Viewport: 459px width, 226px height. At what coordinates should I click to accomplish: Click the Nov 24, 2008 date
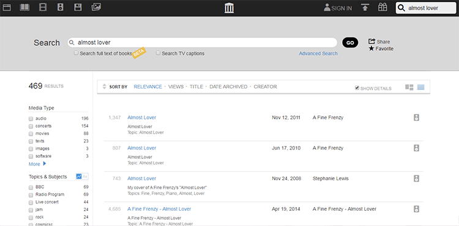(286, 178)
